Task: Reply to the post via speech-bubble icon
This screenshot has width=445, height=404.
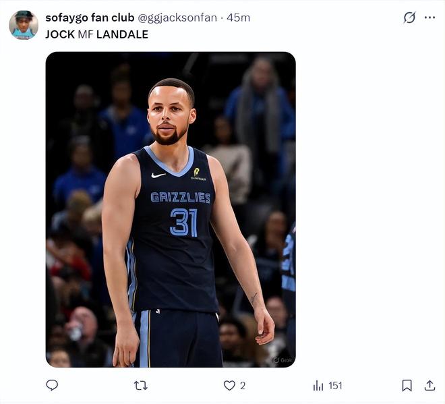Action: (x=52, y=385)
